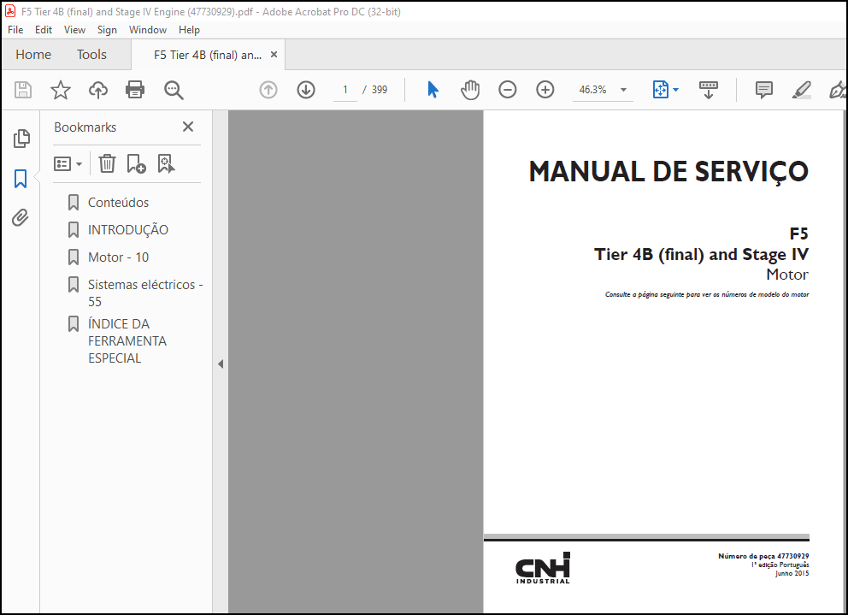This screenshot has height=615, width=848.
Task: Switch to the Home tab
Action: (33, 55)
